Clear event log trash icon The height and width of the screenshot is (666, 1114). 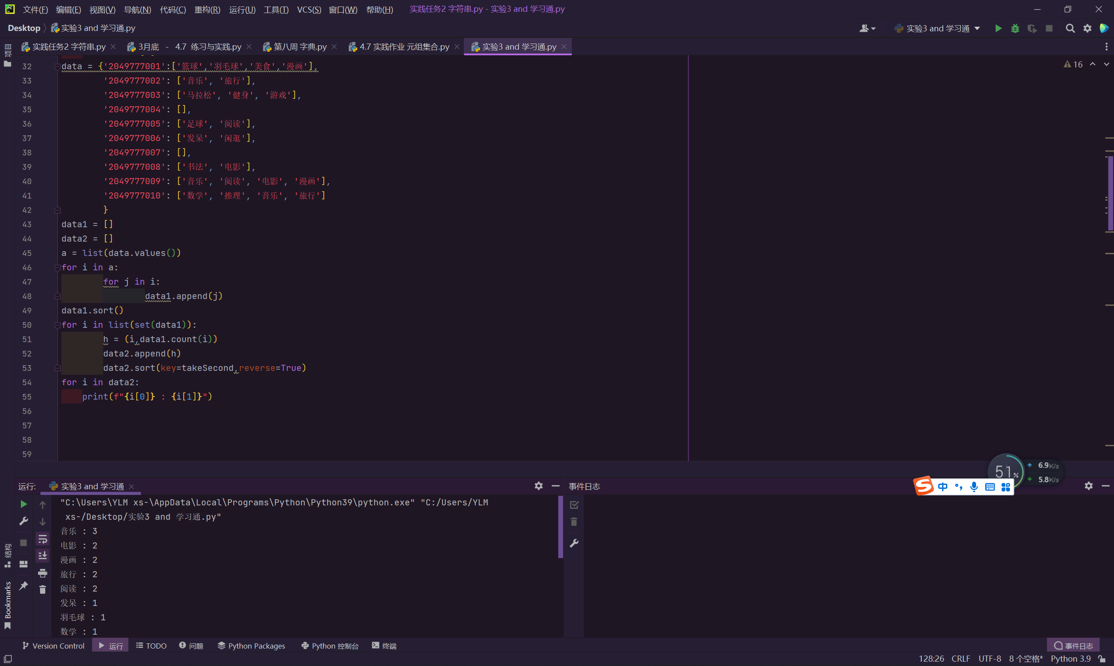(574, 522)
